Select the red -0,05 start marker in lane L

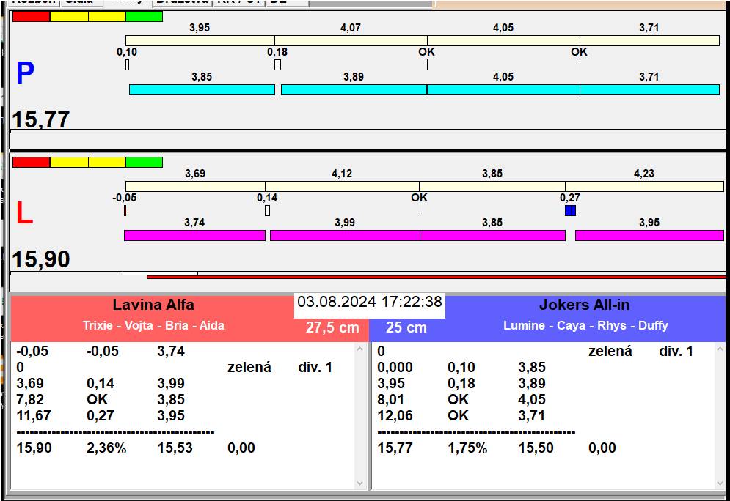click(125, 210)
